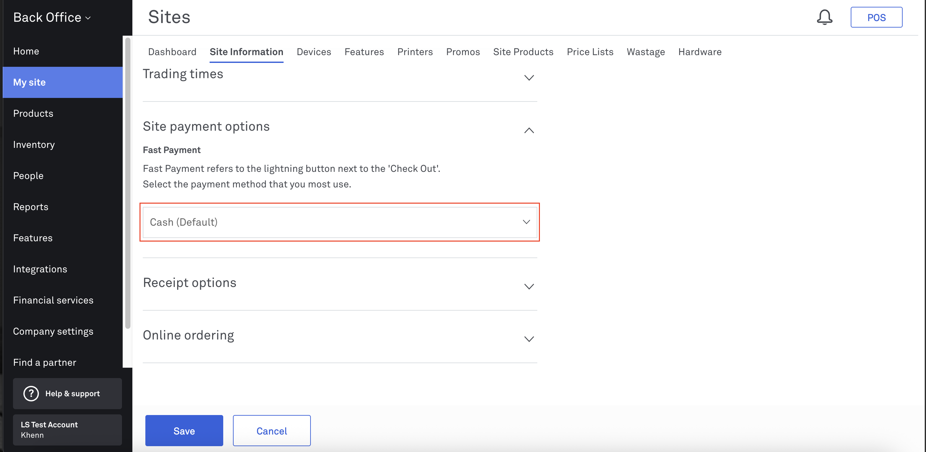
Task: Expand the Online ordering section
Action: 529,339
